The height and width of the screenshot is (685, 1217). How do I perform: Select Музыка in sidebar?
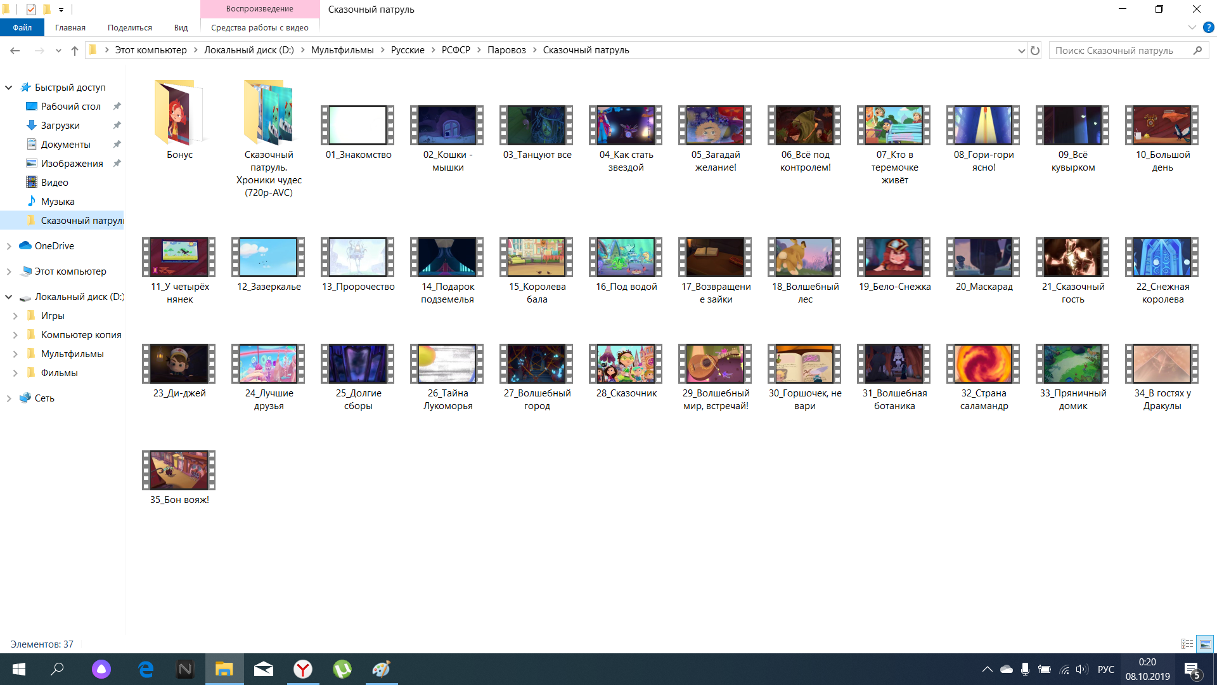point(58,202)
